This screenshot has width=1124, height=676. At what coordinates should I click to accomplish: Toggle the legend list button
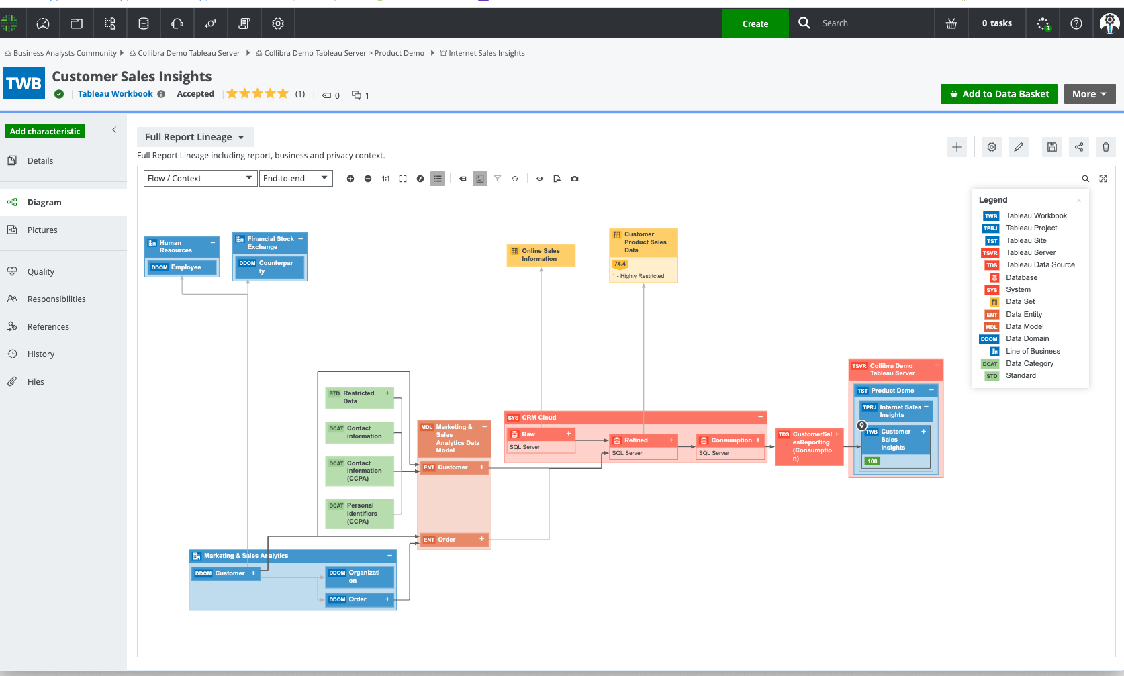point(438,179)
